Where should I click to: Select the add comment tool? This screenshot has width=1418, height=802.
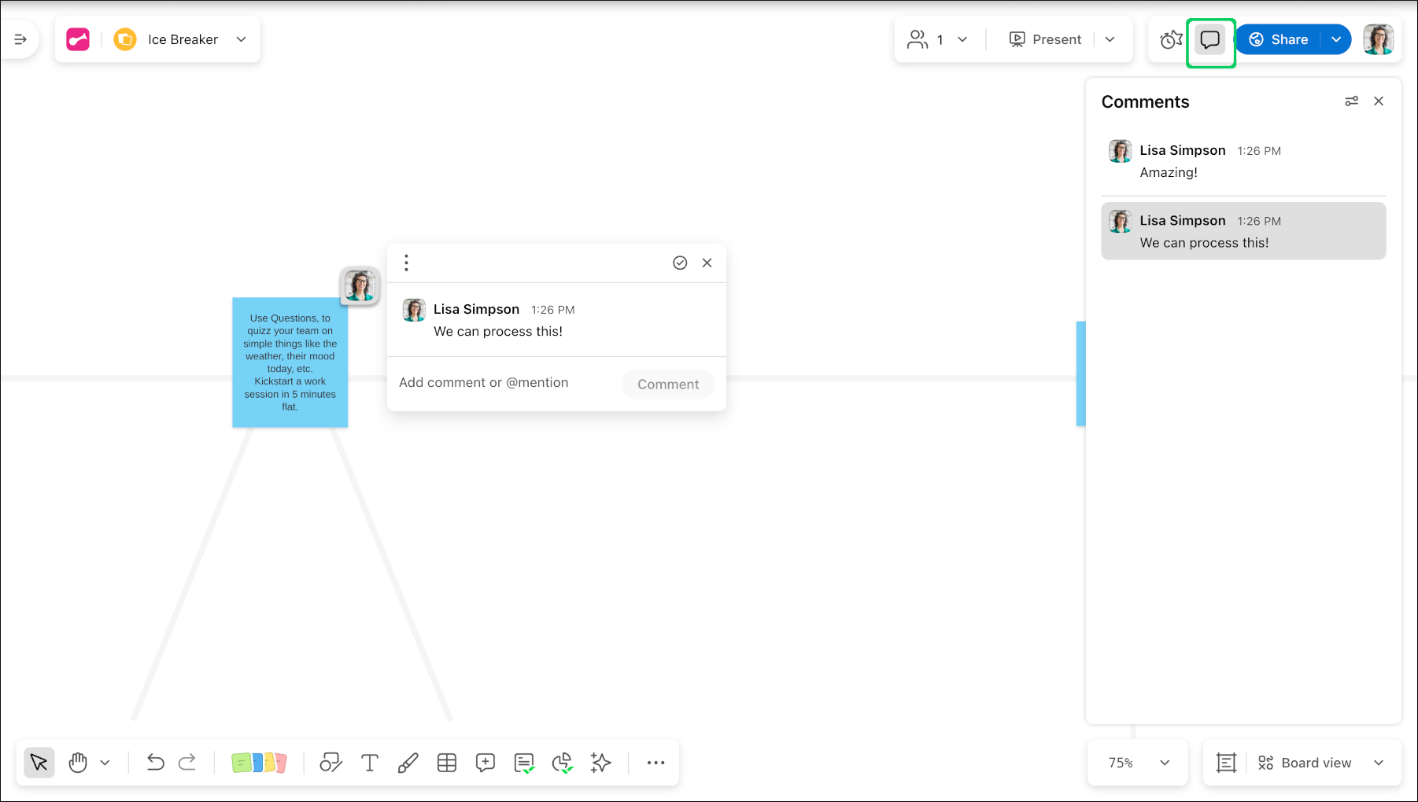(485, 763)
